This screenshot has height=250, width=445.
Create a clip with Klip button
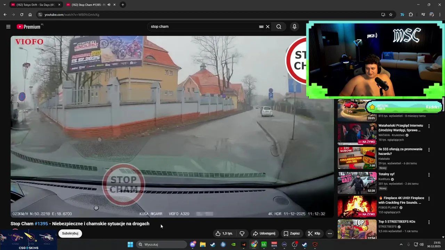314,233
